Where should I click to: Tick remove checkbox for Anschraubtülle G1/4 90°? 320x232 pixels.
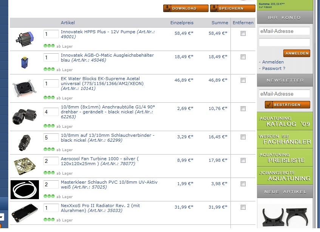pos(243,109)
